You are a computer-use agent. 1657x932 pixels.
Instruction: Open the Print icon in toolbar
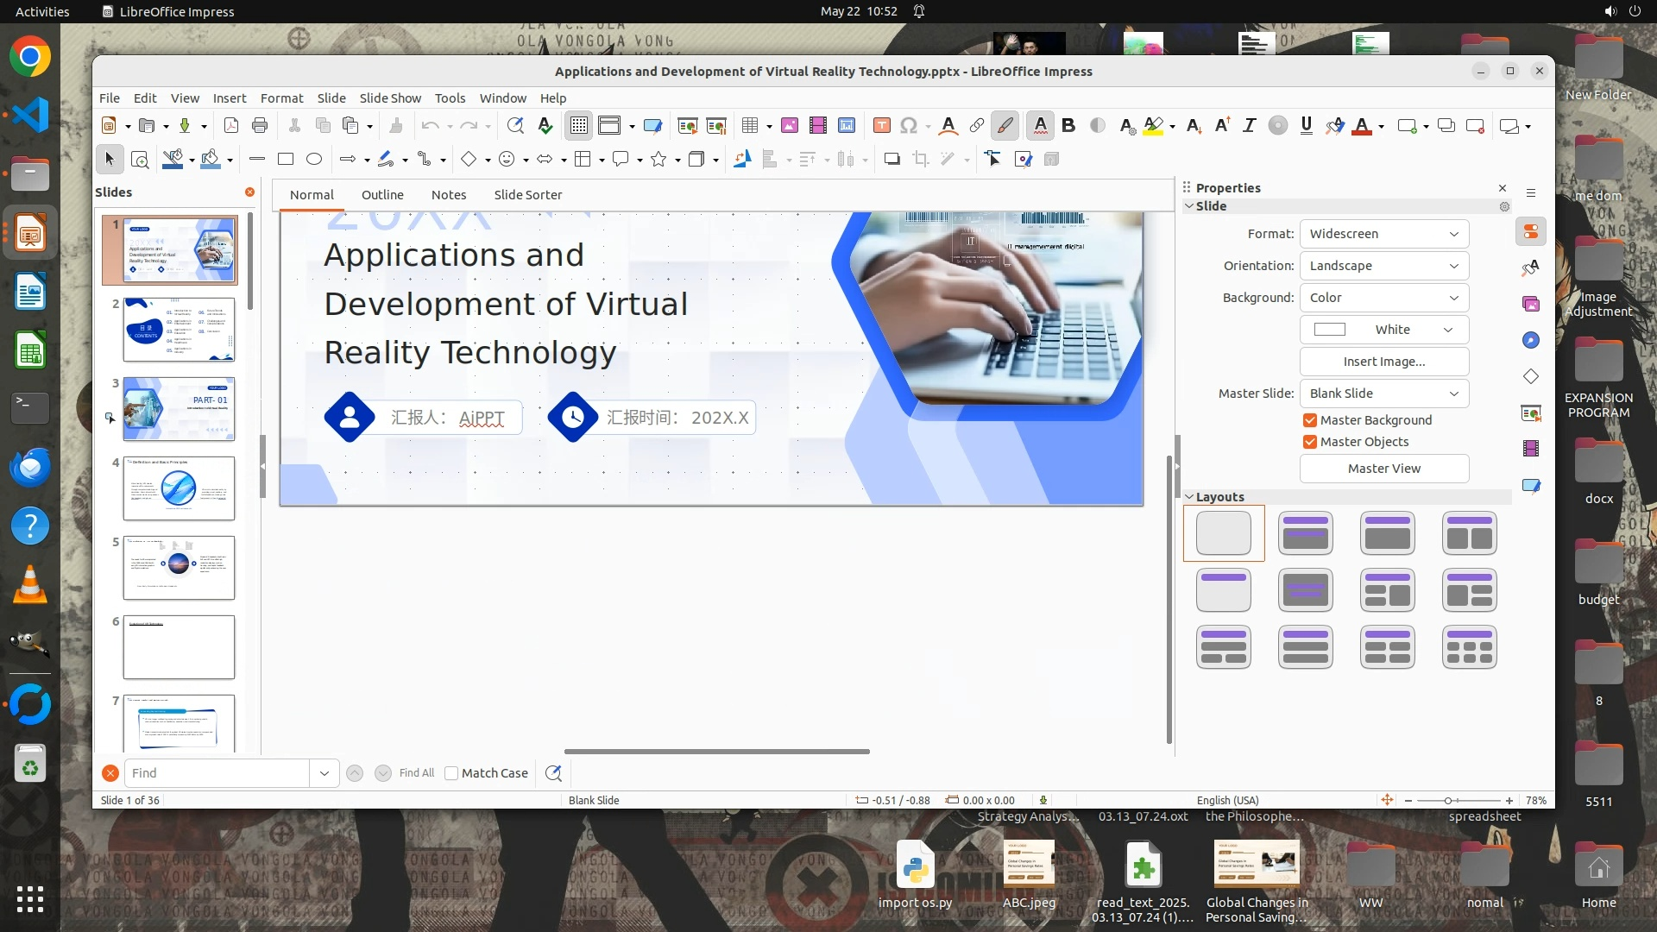tap(260, 126)
